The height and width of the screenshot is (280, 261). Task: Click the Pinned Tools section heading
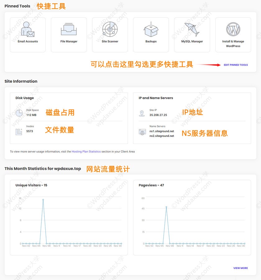[17, 6]
